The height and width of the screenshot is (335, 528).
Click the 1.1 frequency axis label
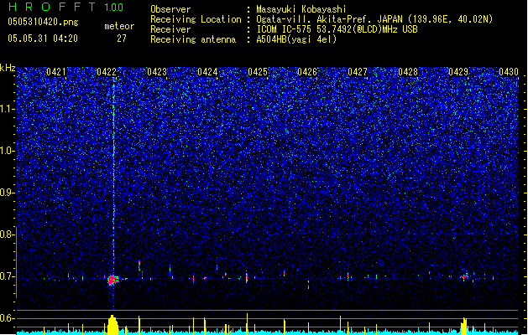coord(8,109)
